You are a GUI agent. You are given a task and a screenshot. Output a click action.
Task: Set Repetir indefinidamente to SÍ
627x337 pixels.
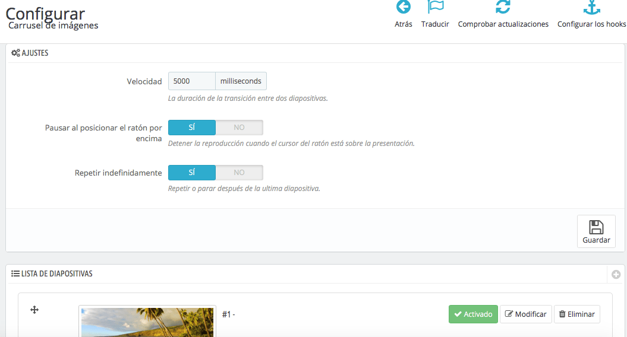click(191, 173)
